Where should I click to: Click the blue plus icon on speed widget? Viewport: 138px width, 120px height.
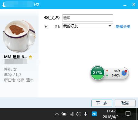pos(124,73)
